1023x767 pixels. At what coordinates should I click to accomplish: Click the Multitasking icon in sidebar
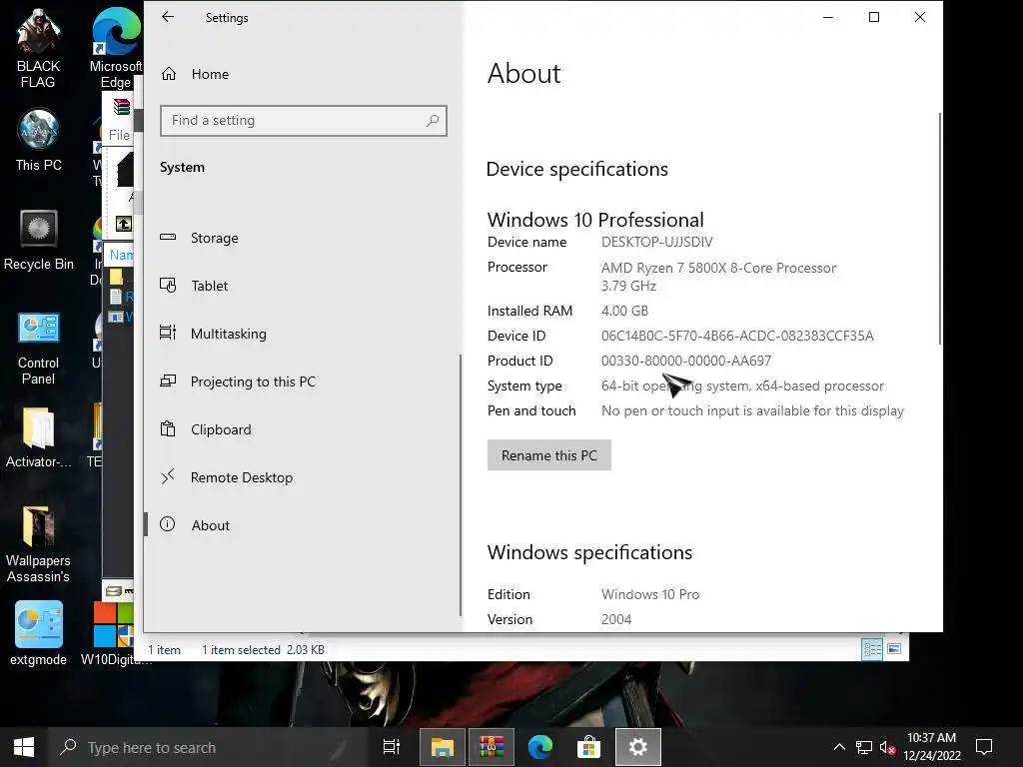tap(168, 333)
